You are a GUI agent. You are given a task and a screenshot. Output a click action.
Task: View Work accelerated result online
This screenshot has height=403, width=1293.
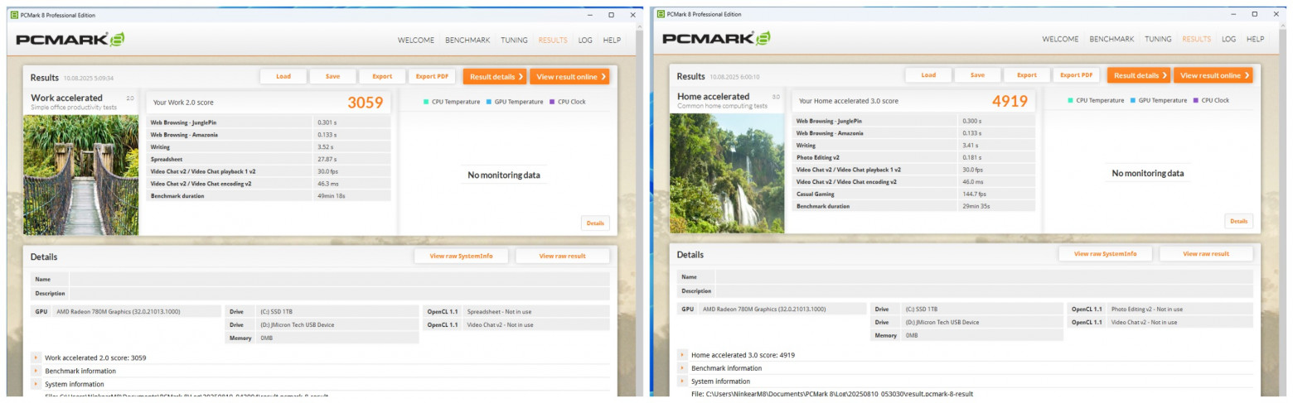(x=569, y=76)
